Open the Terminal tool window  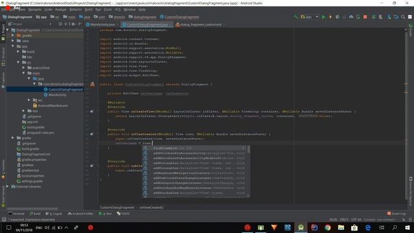(x=16, y=214)
